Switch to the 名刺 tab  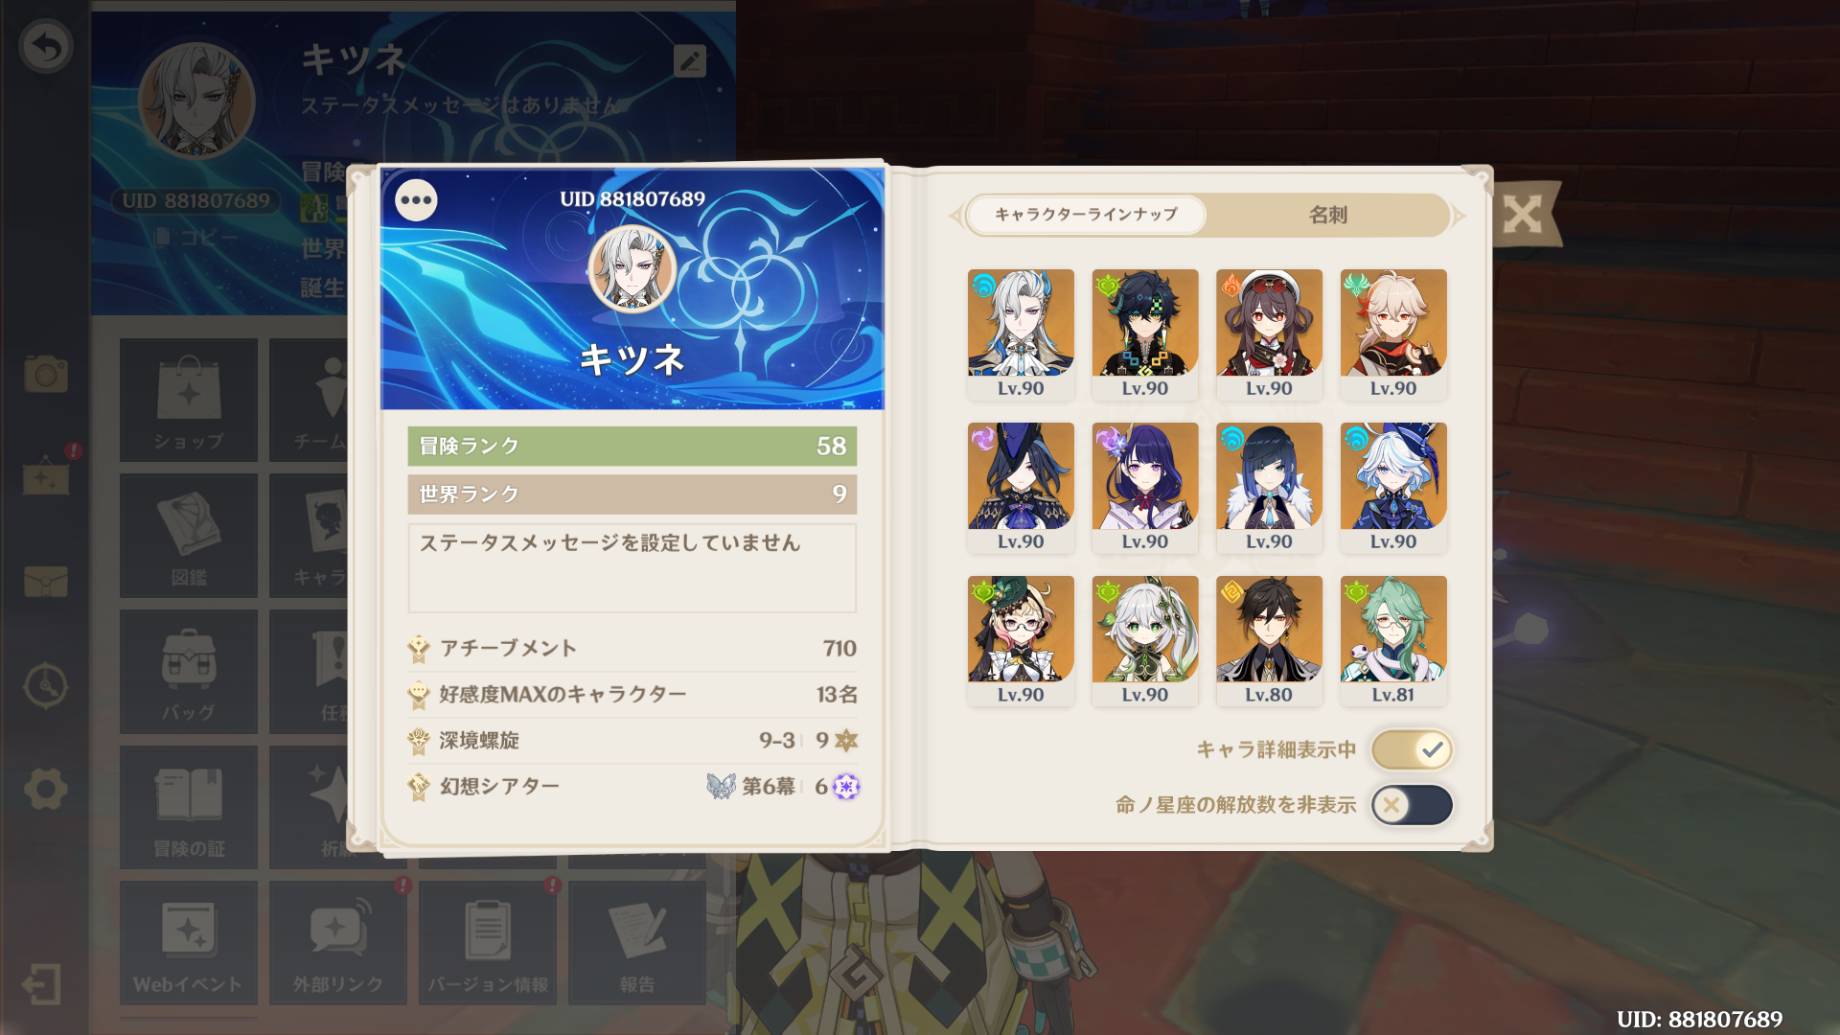1328,215
